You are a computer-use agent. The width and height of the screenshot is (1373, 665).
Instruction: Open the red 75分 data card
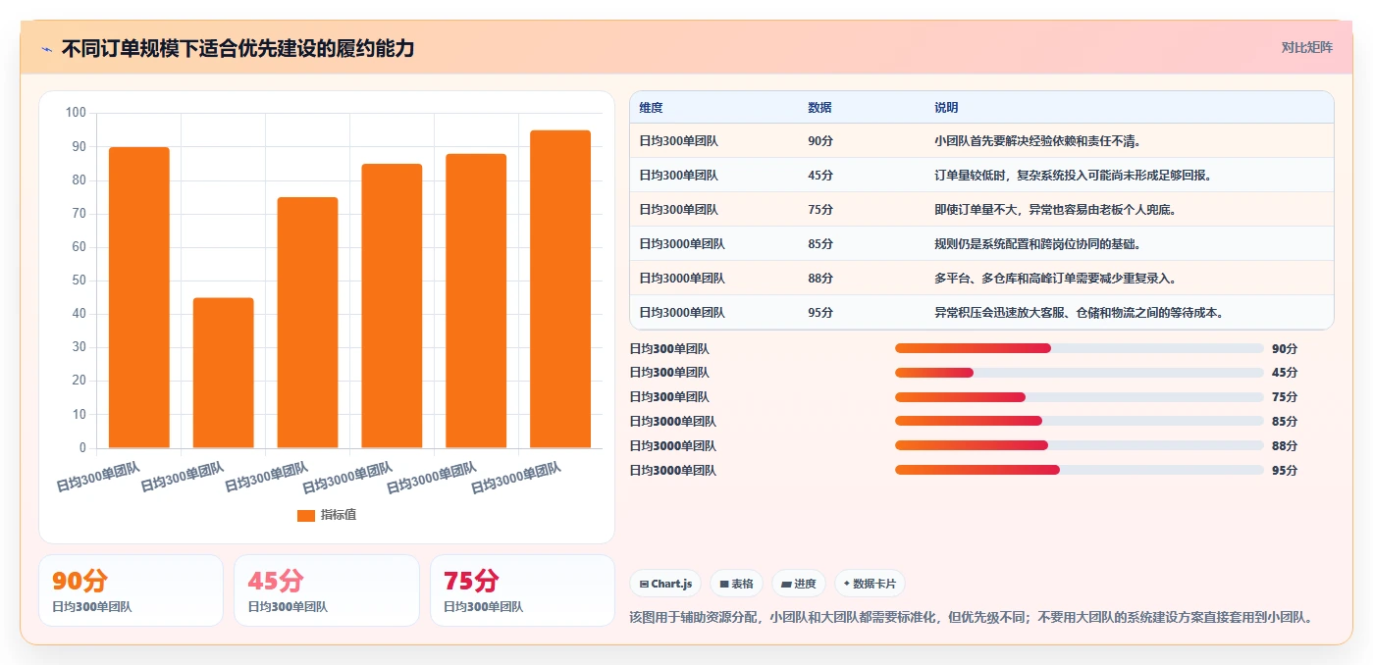pos(522,590)
